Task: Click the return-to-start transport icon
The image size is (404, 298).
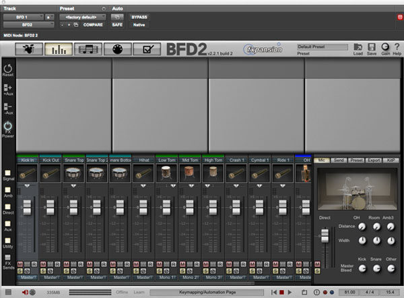Action: click(x=274, y=293)
